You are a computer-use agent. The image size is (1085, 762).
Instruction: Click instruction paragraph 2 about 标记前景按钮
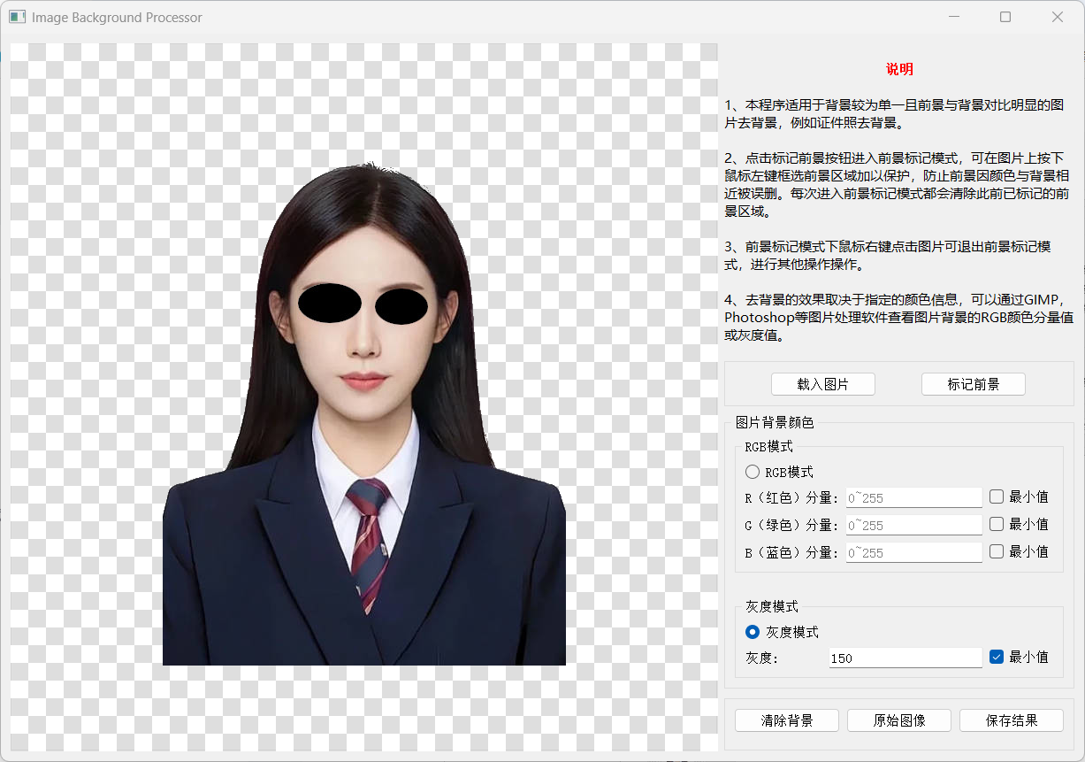[898, 185]
